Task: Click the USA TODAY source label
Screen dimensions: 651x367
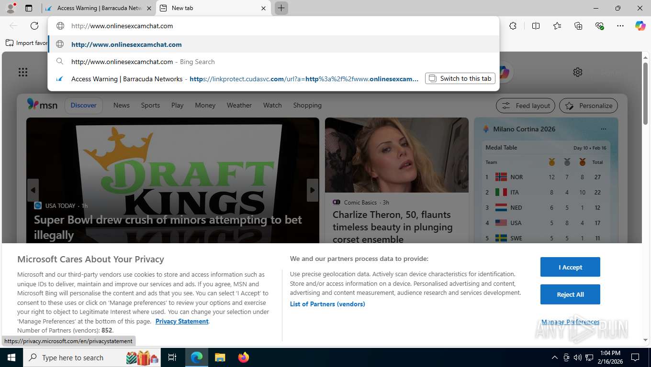Action: (x=60, y=205)
